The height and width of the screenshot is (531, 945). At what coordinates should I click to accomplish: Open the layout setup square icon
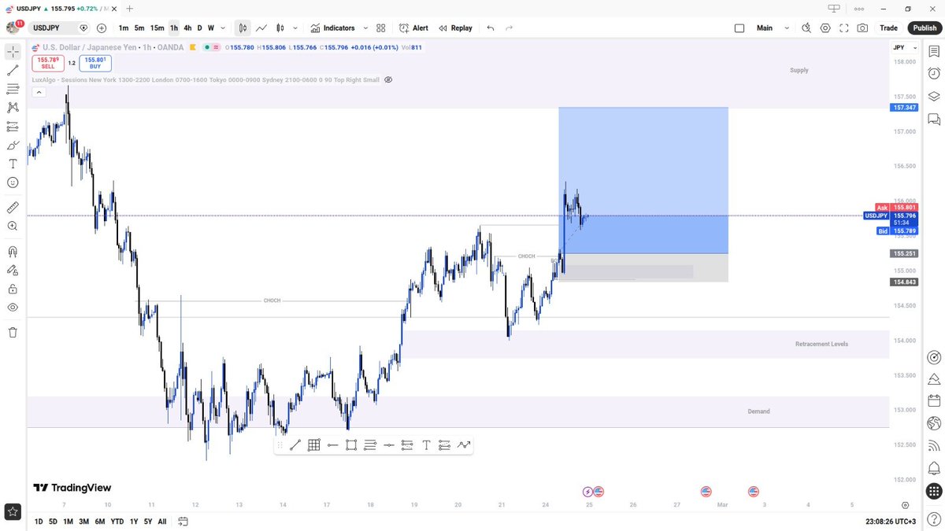point(739,28)
